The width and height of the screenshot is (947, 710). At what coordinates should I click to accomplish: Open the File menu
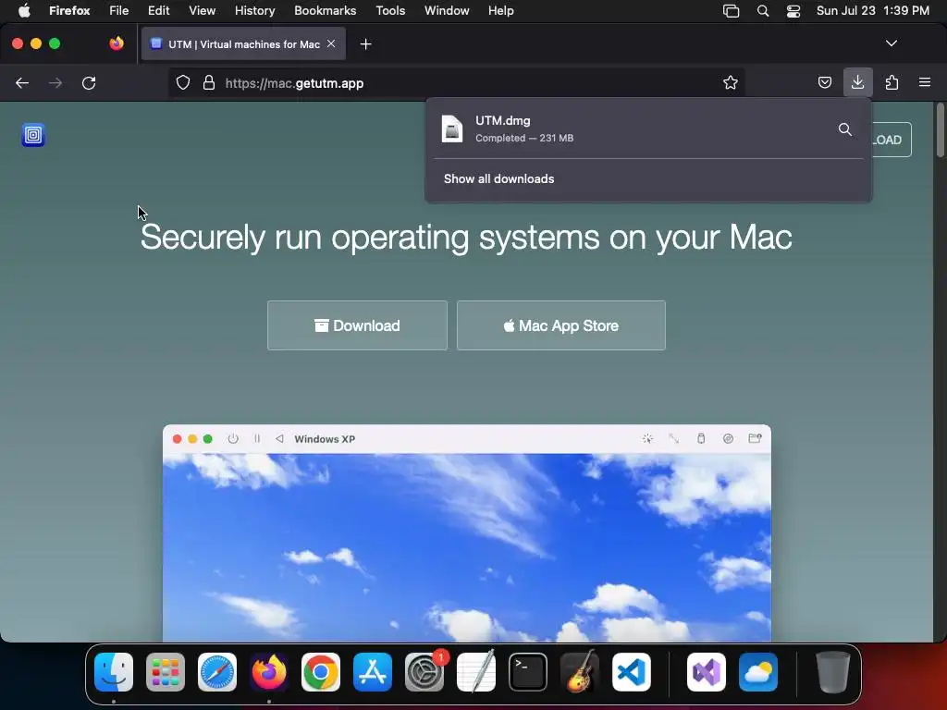pyautogui.click(x=119, y=11)
